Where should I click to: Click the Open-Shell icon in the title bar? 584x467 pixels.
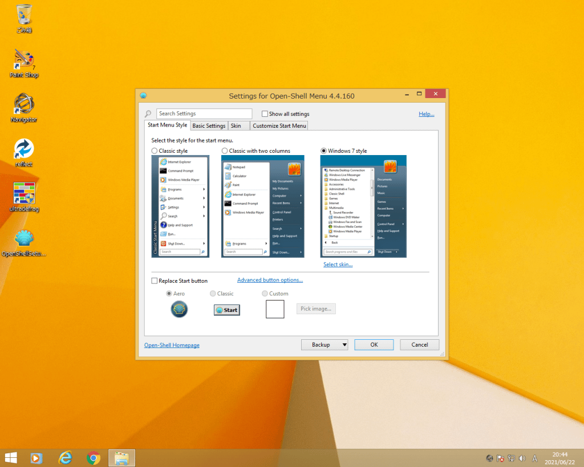coord(143,96)
